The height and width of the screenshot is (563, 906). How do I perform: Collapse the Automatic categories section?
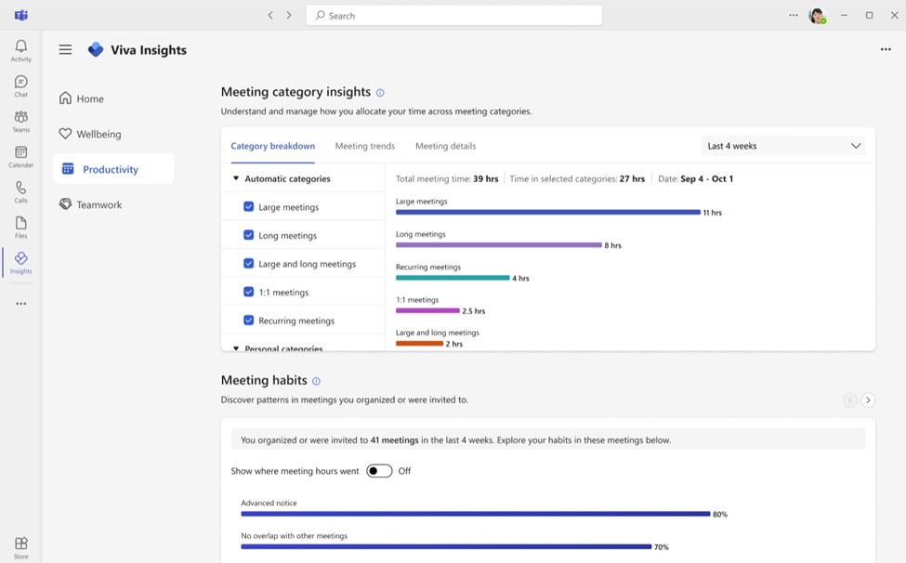[236, 178]
